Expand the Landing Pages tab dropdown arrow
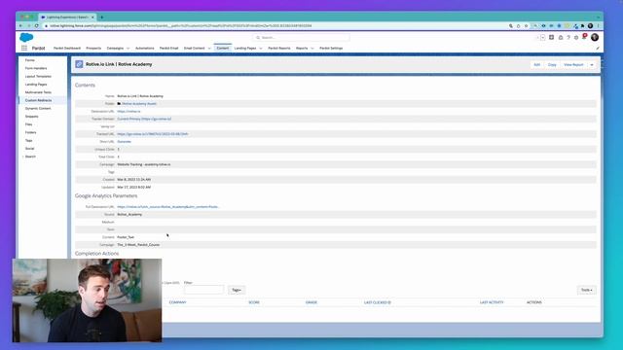This screenshot has height=350, width=623. pos(261,49)
